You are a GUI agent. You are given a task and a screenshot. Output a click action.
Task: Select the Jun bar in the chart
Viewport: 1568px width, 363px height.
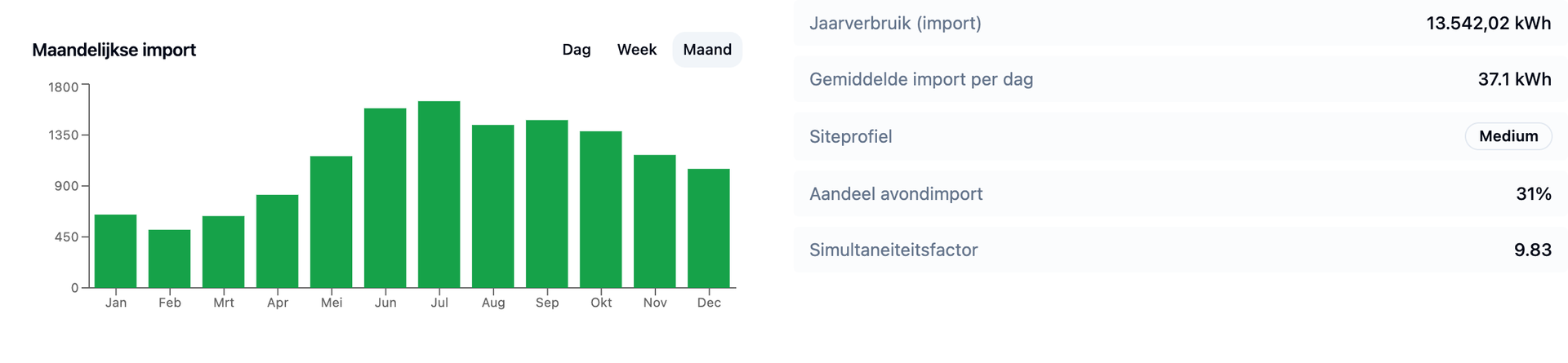385,198
